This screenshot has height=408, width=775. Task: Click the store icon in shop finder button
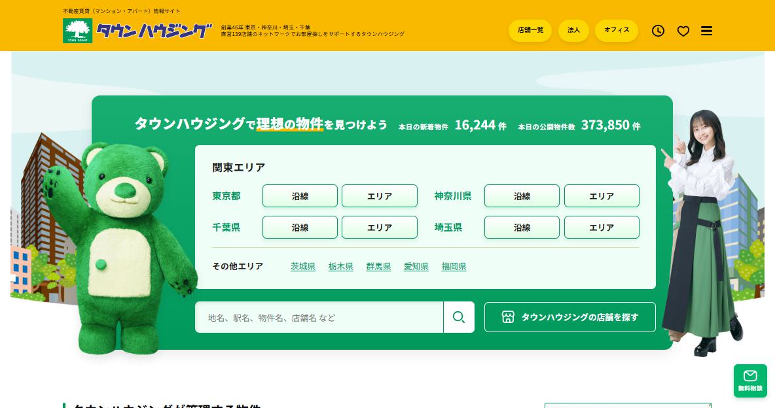(507, 317)
